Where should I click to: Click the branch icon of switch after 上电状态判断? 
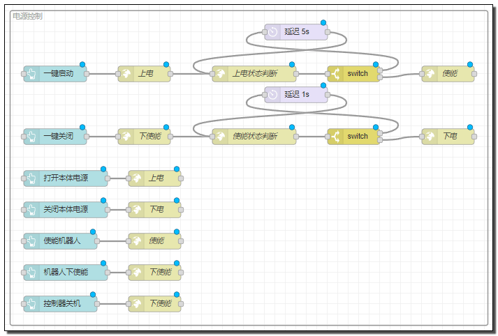click(335, 74)
